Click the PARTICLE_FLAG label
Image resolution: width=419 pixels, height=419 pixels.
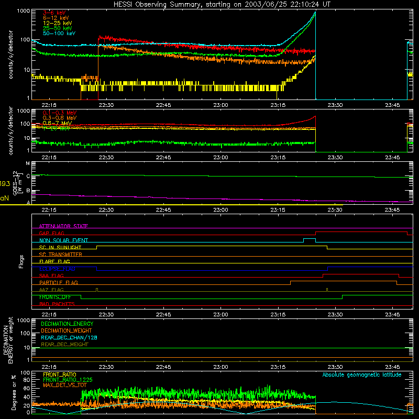click(x=59, y=282)
